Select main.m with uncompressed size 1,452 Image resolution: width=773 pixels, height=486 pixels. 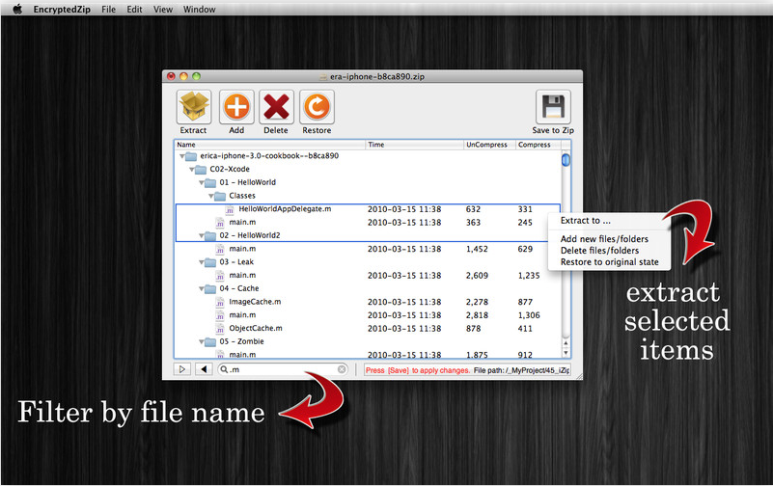point(368,249)
